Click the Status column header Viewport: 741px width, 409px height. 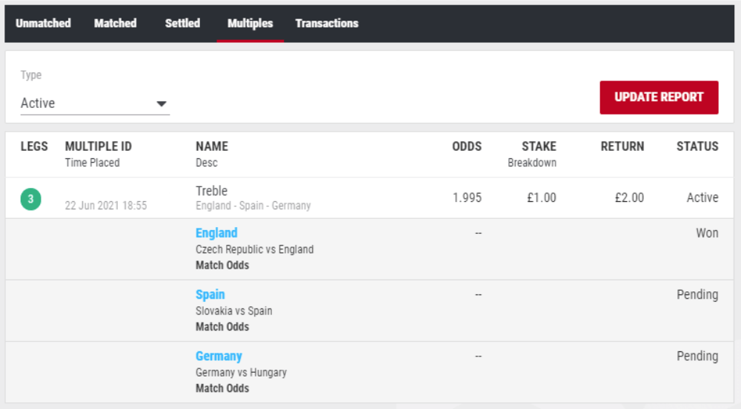point(697,146)
